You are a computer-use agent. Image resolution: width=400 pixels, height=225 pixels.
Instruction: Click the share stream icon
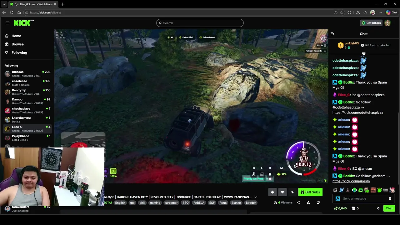(298, 202)
